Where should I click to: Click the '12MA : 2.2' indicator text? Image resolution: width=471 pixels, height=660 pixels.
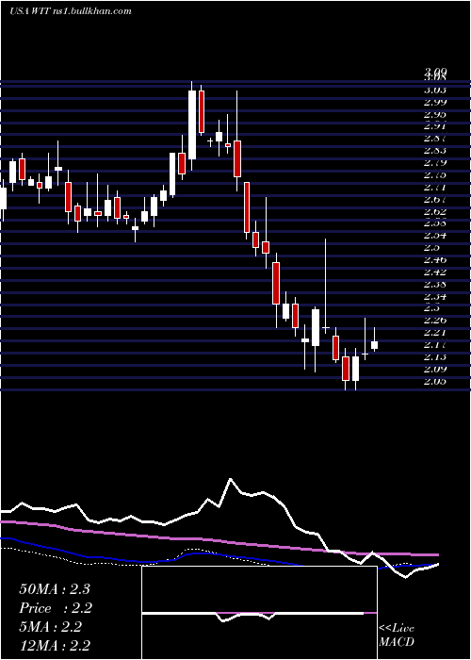[55, 646]
